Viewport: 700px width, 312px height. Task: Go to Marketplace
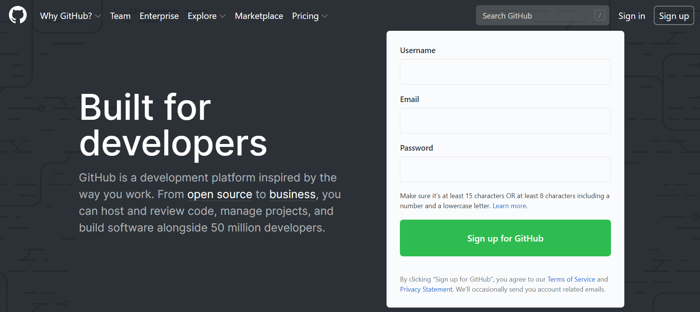[x=259, y=16]
